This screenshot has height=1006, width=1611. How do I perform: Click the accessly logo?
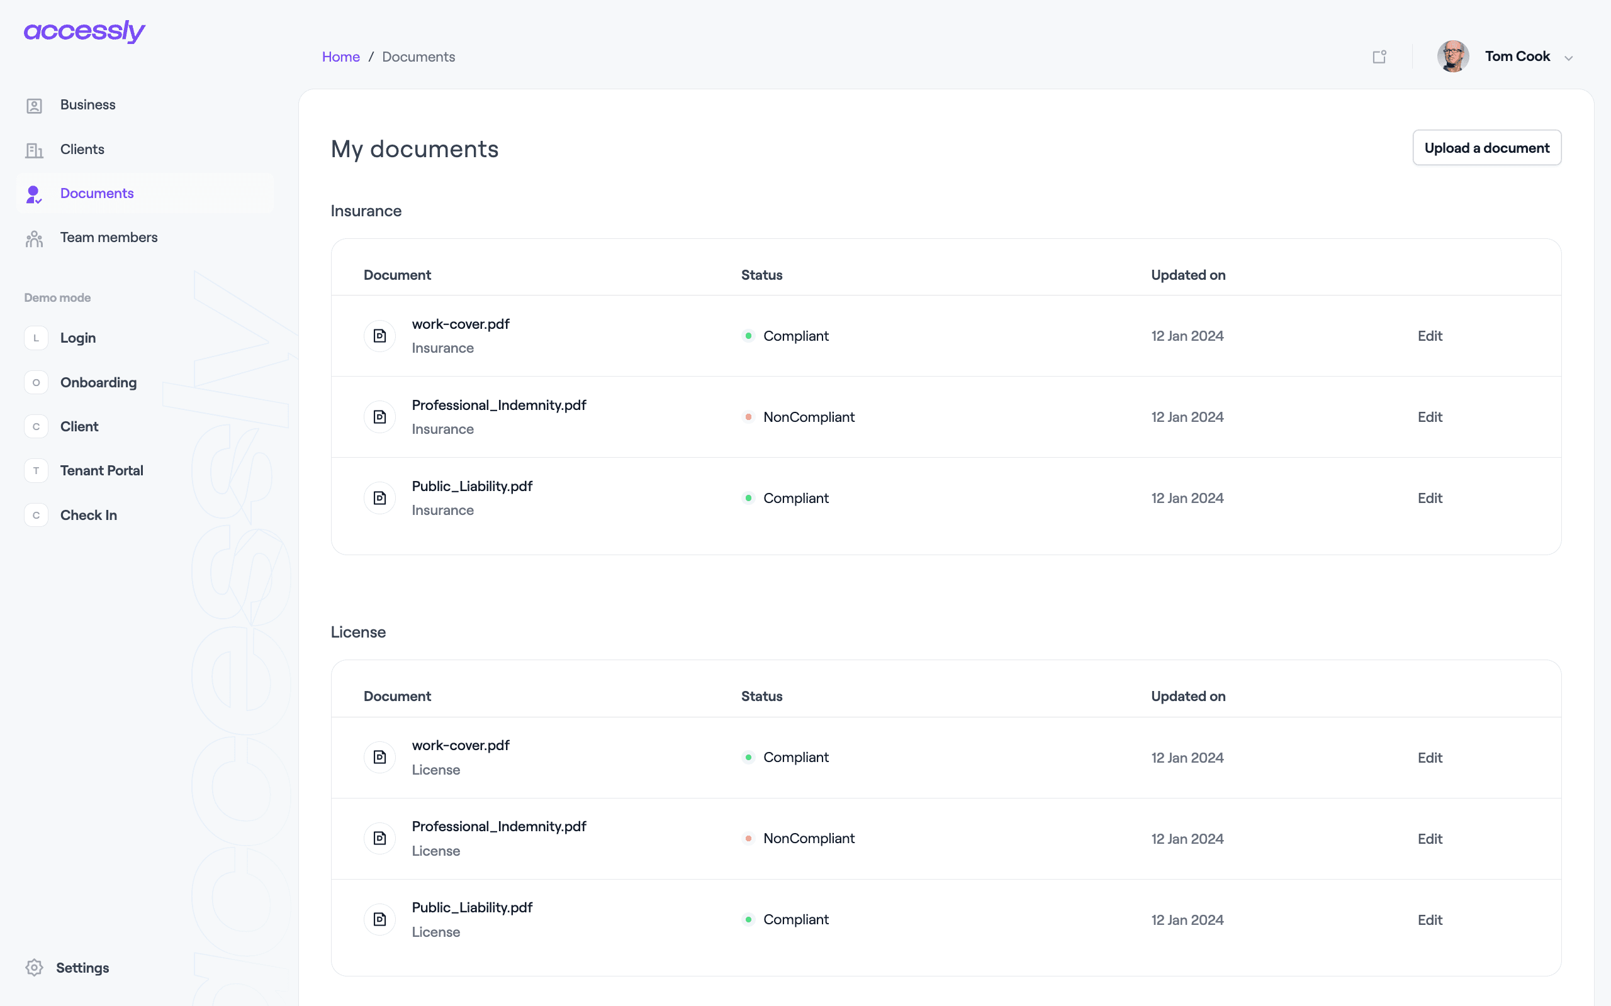pyautogui.click(x=84, y=31)
